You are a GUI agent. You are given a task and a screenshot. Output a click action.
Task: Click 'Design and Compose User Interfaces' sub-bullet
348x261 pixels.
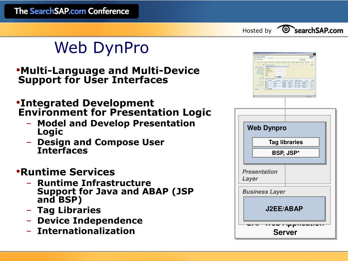tap(101, 146)
